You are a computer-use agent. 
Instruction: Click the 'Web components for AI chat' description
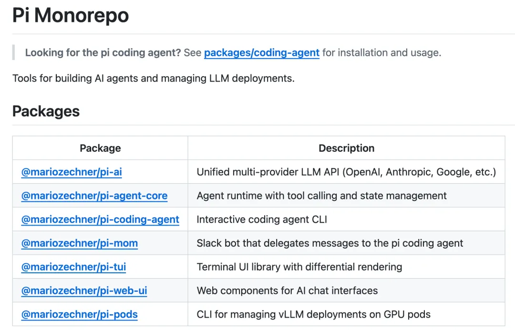287,290
